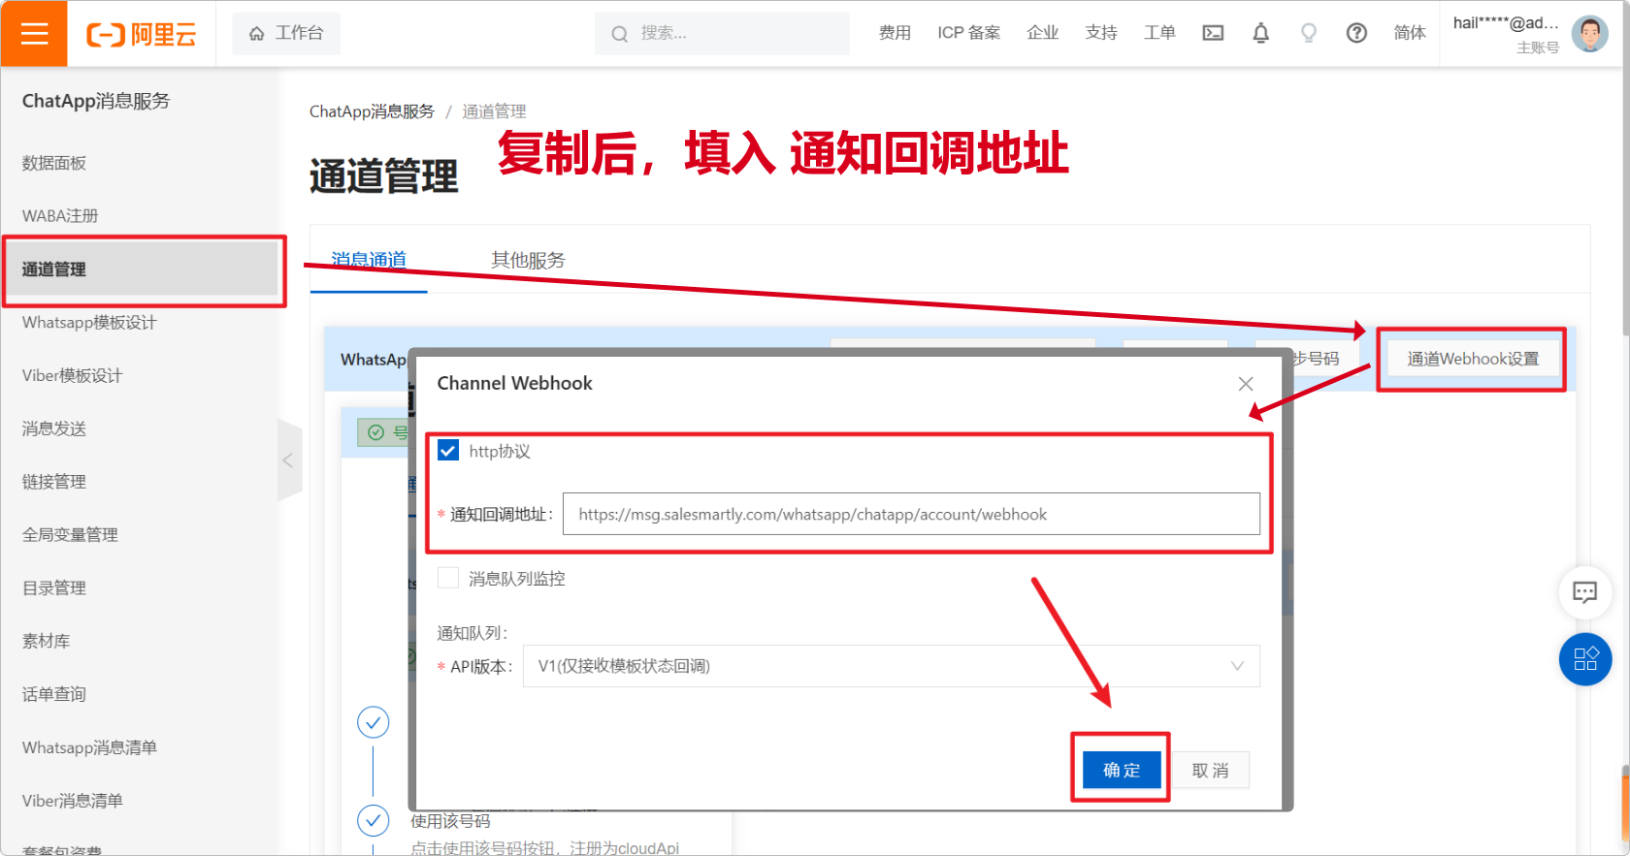The width and height of the screenshot is (1630, 856).
Task: Click the Cloud Shell terminal icon
Action: point(1213,33)
